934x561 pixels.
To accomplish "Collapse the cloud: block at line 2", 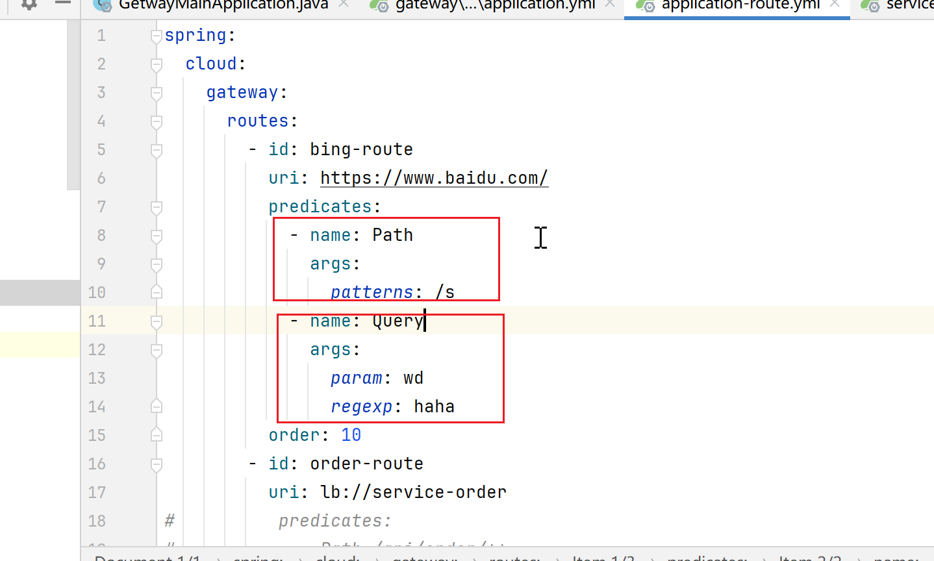I will 157,64.
